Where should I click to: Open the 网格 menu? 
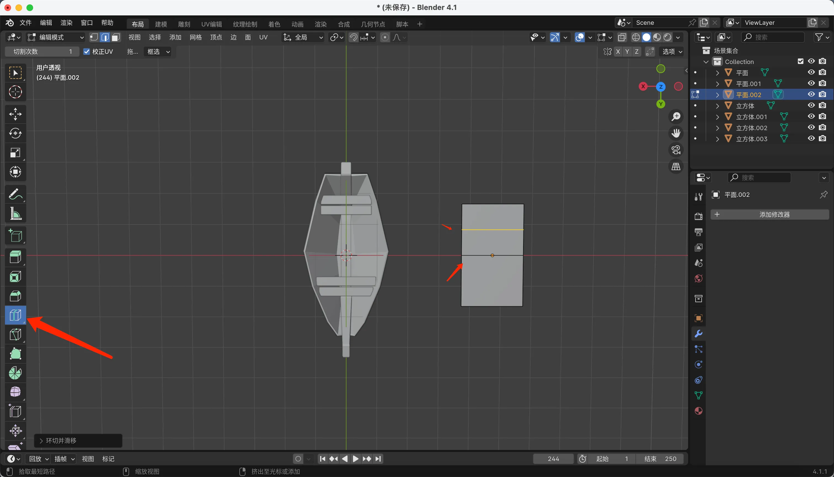point(196,37)
